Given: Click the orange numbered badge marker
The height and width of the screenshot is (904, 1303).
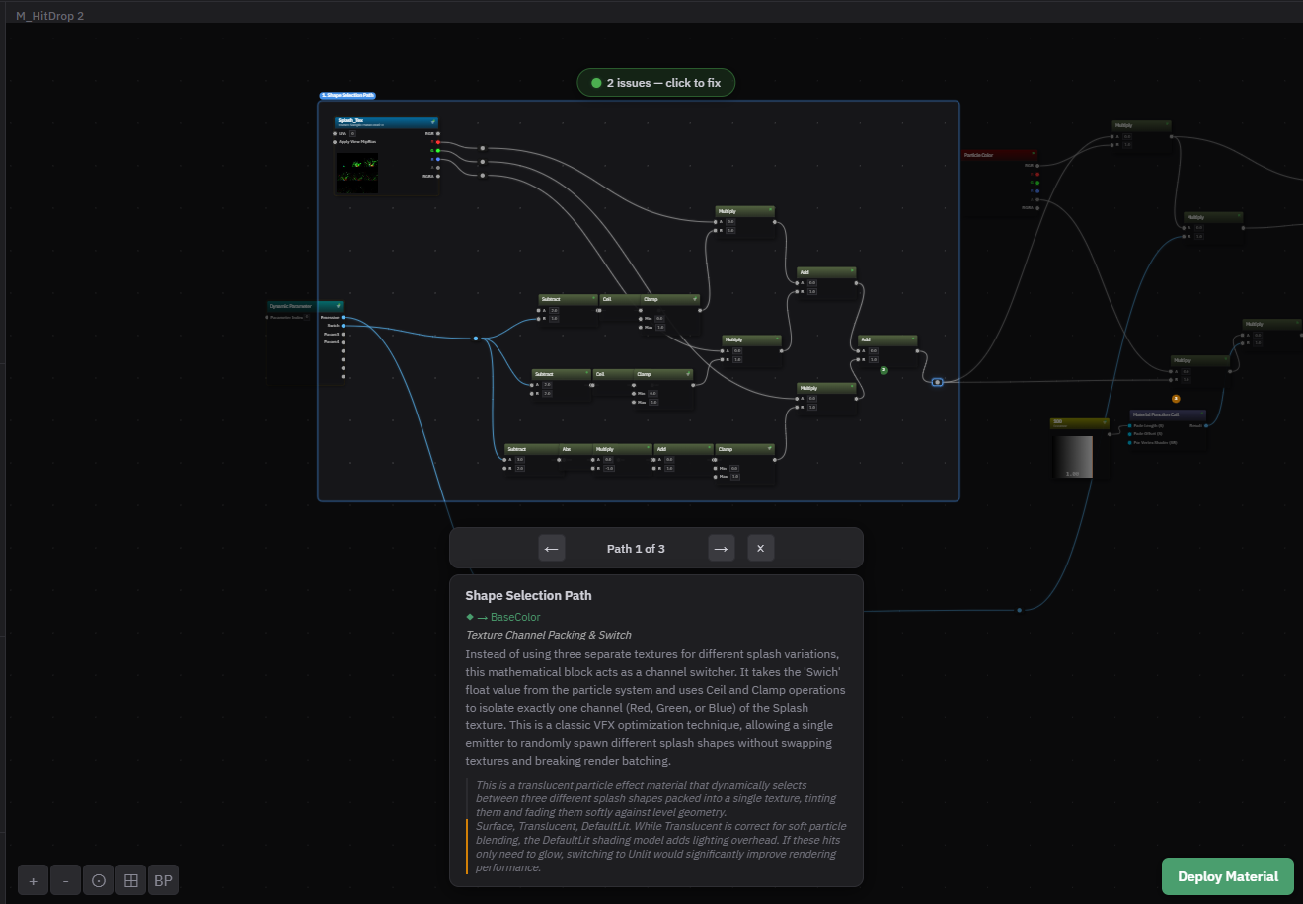Looking at the screenshot, I should click(1176, 399).
